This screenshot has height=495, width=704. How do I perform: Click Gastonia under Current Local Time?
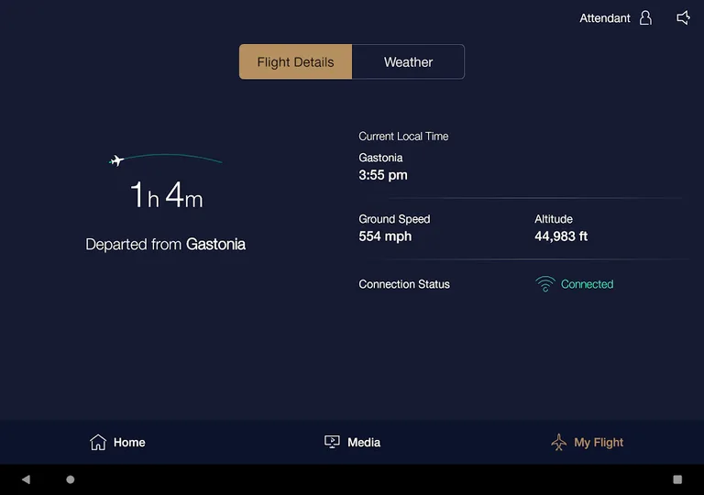point(380,158)
